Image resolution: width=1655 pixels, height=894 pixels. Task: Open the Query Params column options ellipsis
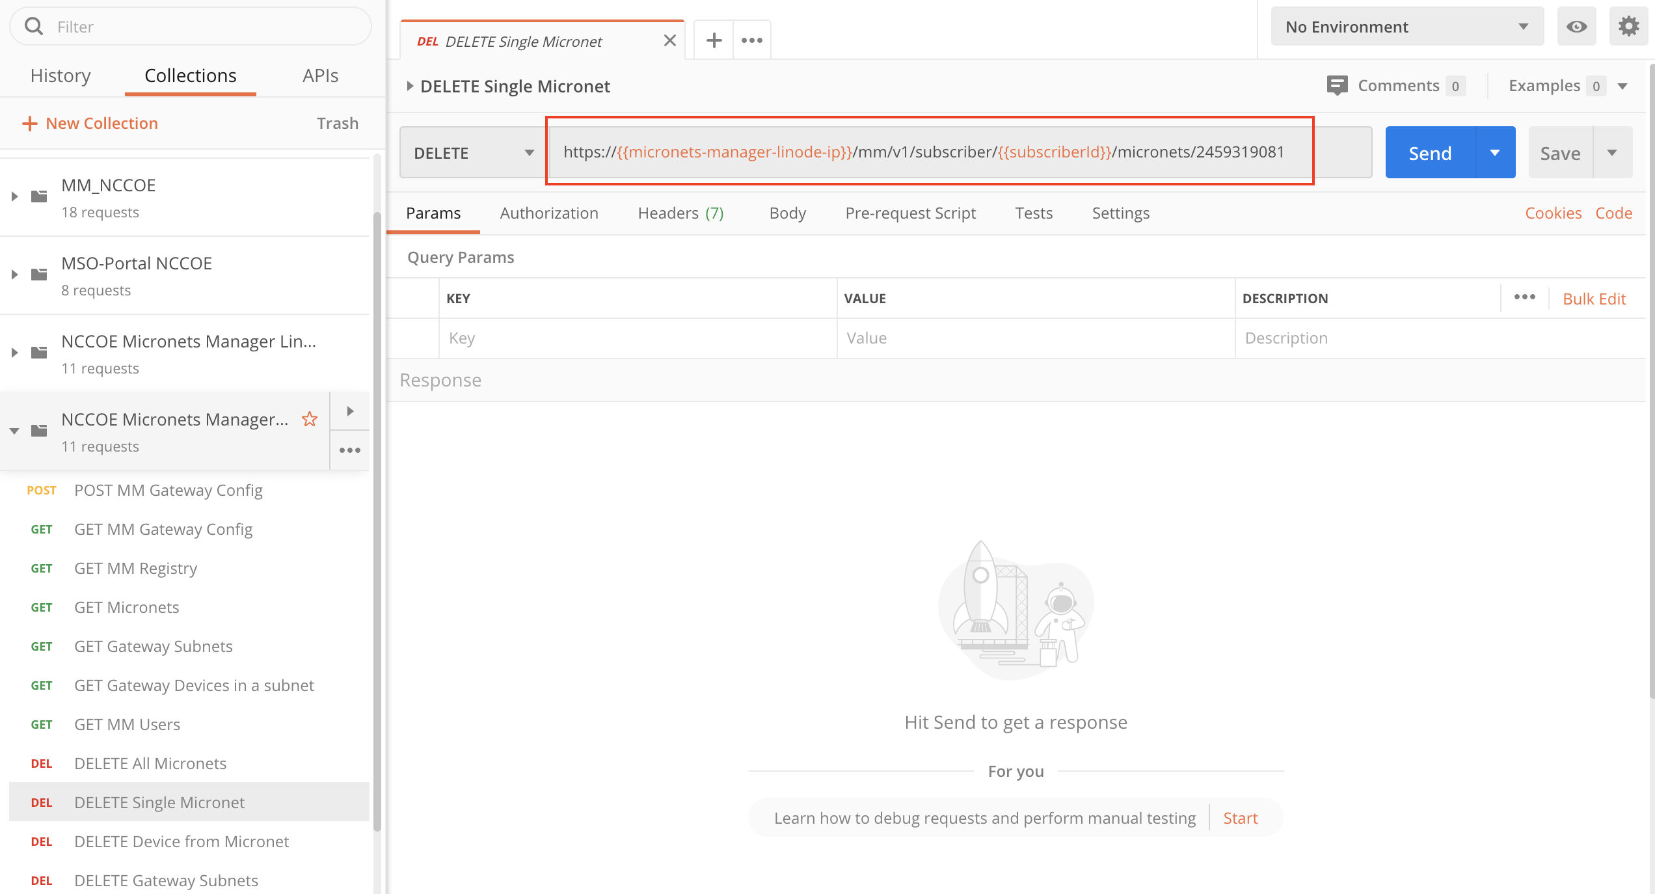[1524, 297]
